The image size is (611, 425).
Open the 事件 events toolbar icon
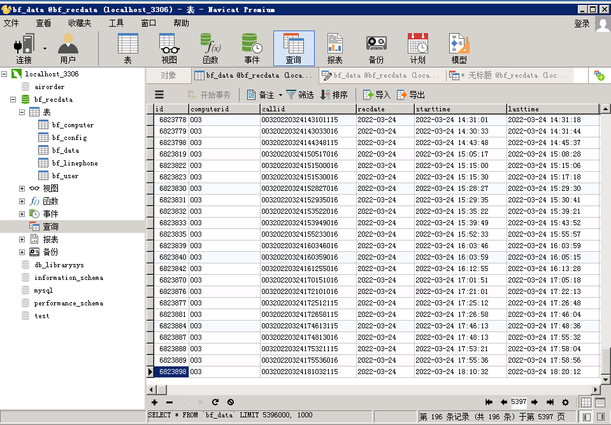252,48
